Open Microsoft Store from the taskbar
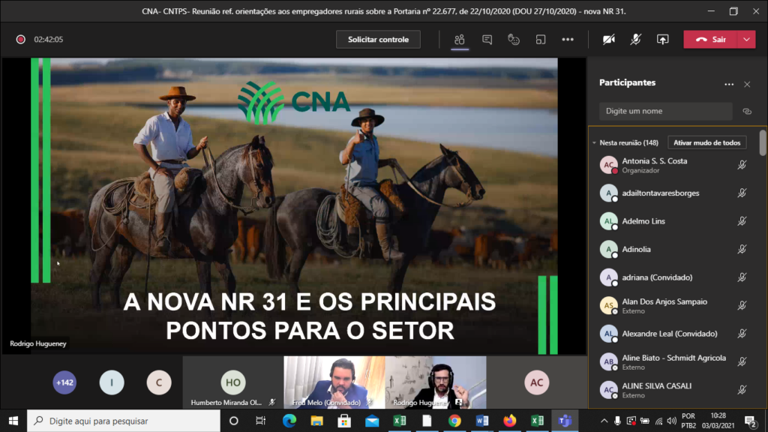The width and height of the screenshot is (768, 432). 344,421
